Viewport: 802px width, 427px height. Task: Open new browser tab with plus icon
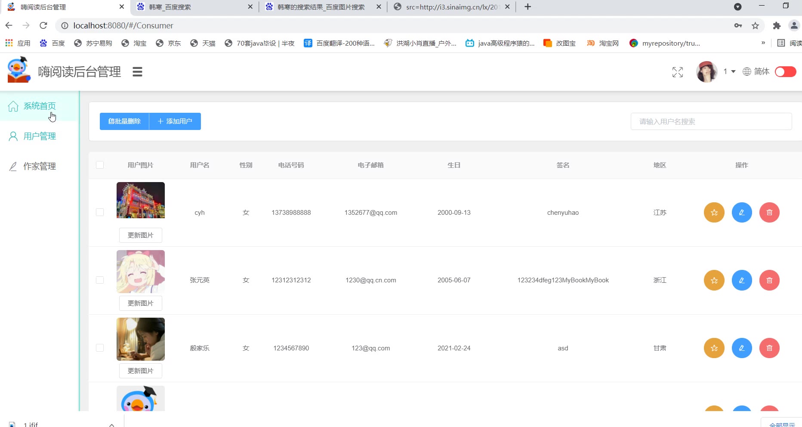coord(528,7)
